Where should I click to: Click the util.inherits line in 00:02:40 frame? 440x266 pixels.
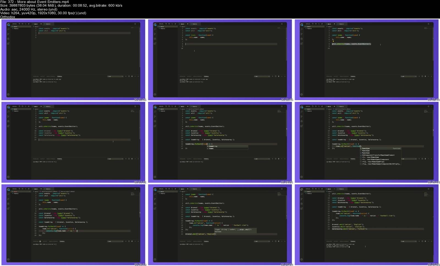351,44
